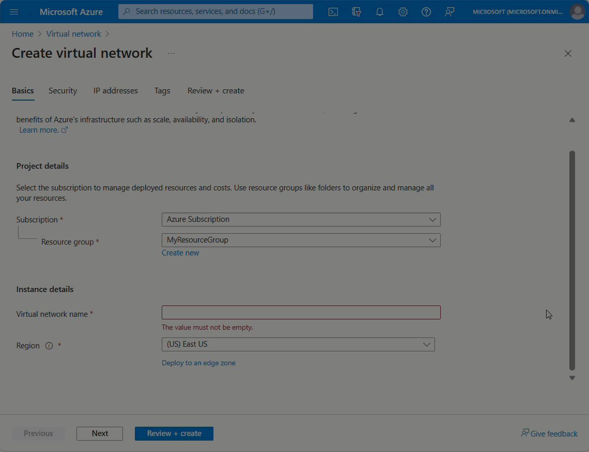Open the notifications bell
Screen dimensions: 589x452
point(380,12)
